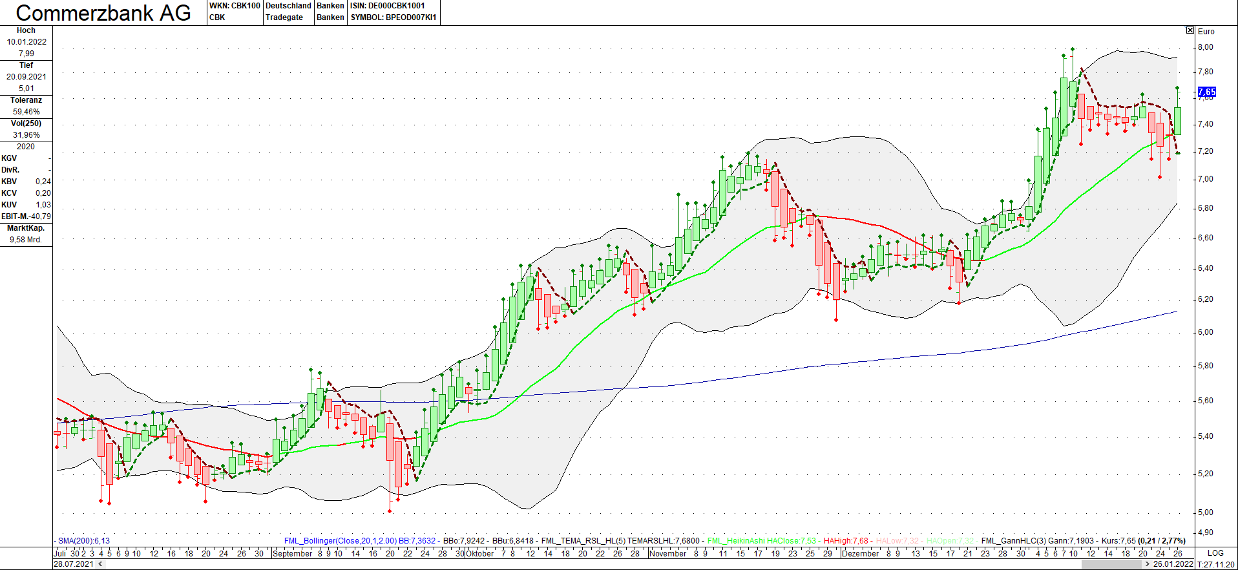Click the SMA(200):6,13 indicator label
The height and width of the screenshot is (570, 1238).
coord(83,541)
